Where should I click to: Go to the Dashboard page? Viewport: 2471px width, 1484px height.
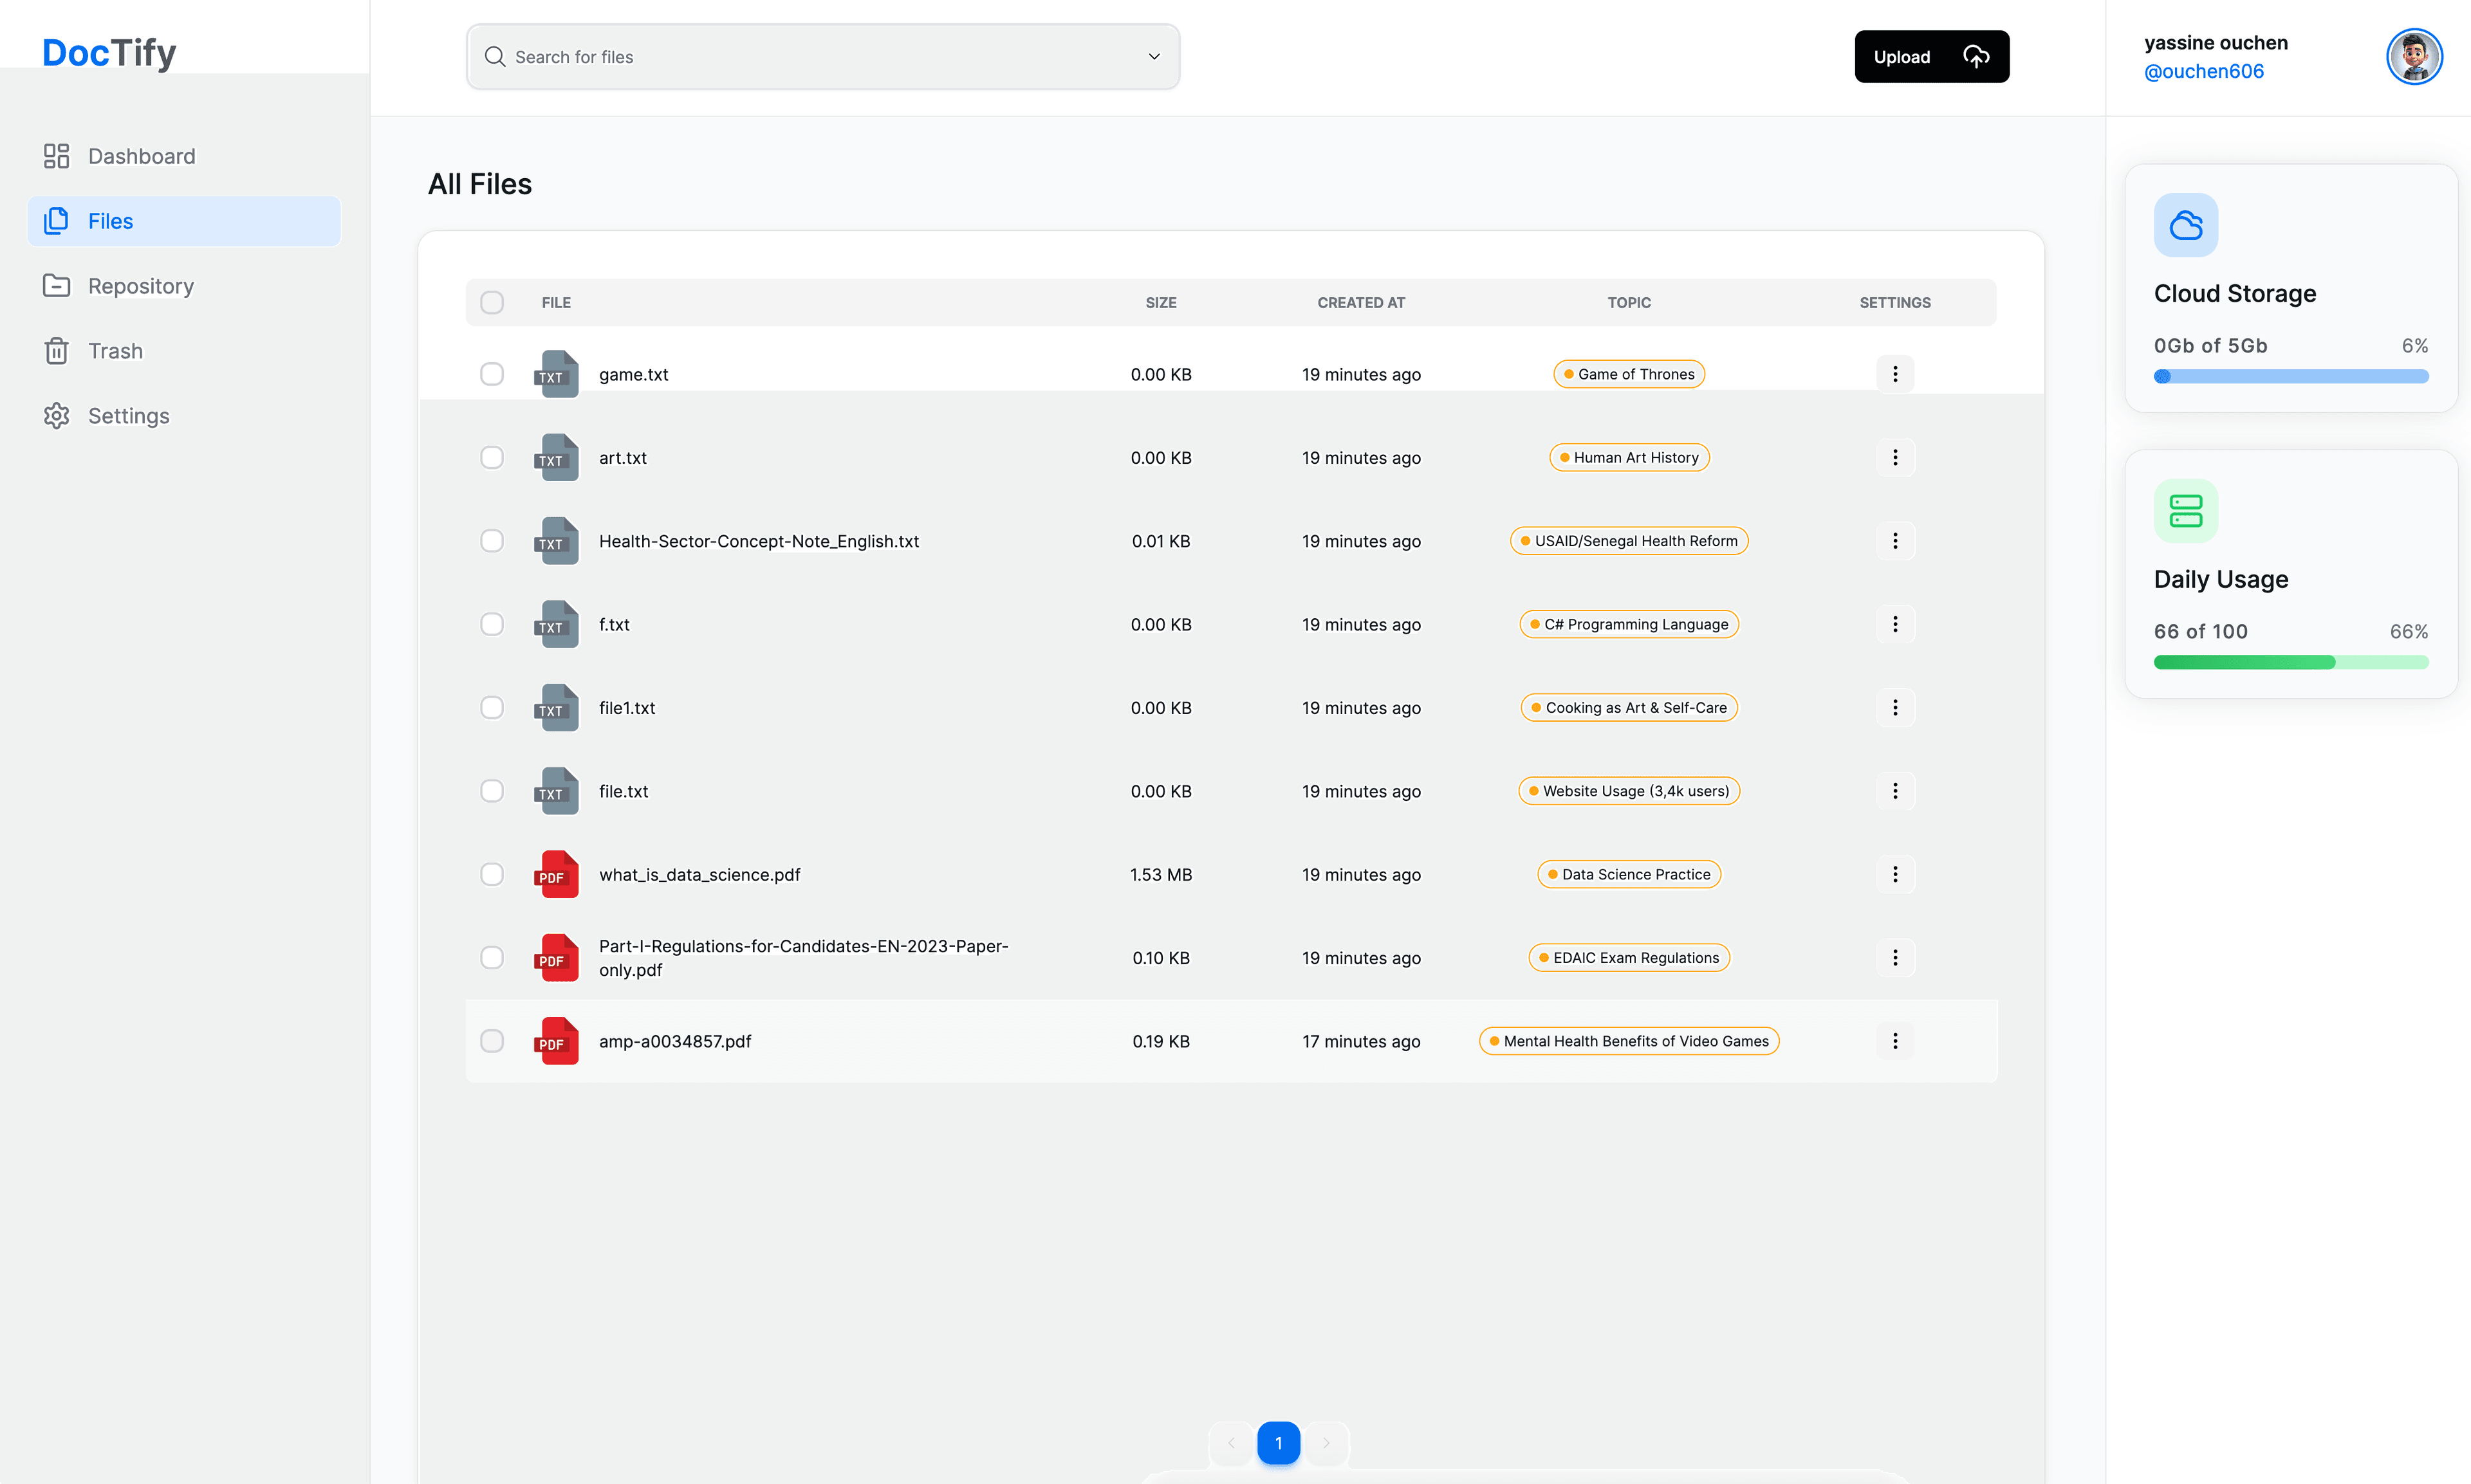pyautogui.click(x=184, y=156)
